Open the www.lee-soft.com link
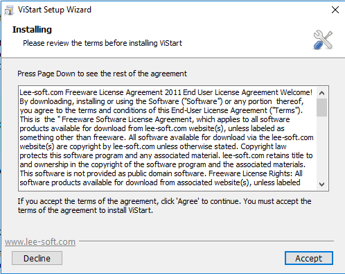This screenshot has height=274, width=345. pyautogui.click(x=40, y=241)
